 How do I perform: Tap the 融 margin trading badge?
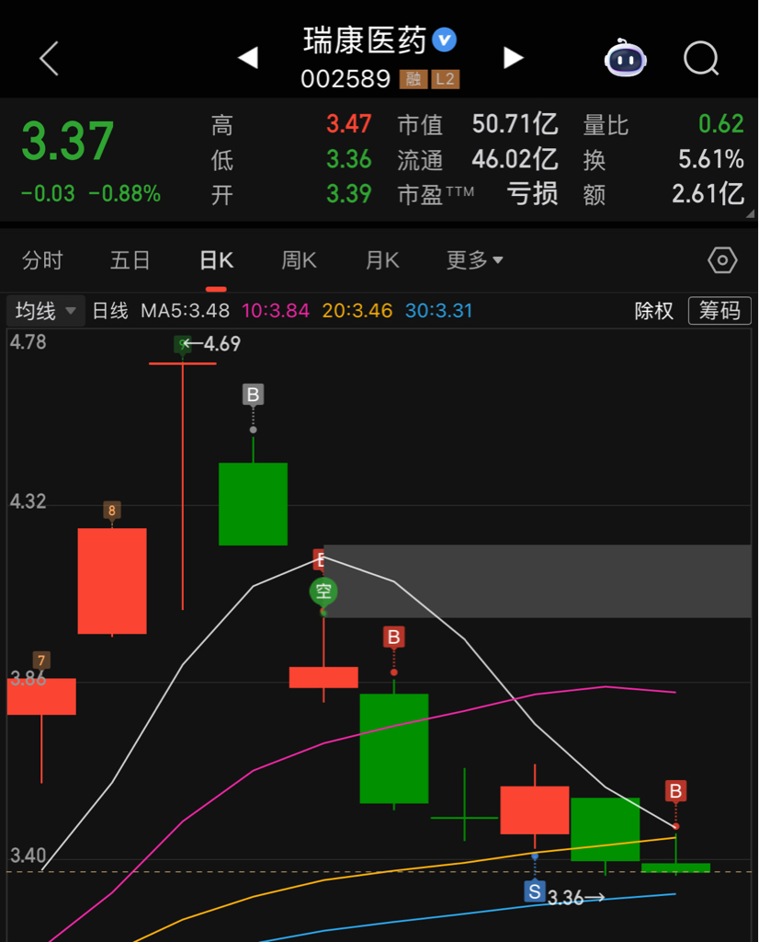[413, 79]
